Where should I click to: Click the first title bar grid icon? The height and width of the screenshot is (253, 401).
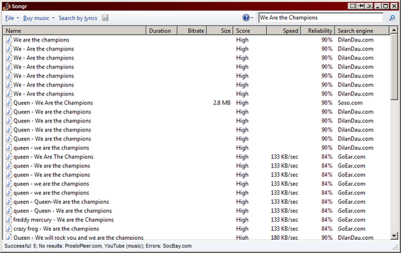point(352,6)
